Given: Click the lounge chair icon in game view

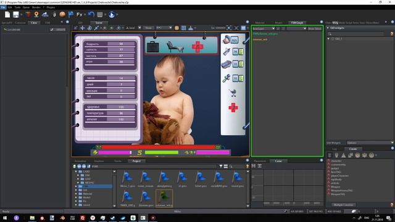Looking at the screenshot, I should coord(175,47).
